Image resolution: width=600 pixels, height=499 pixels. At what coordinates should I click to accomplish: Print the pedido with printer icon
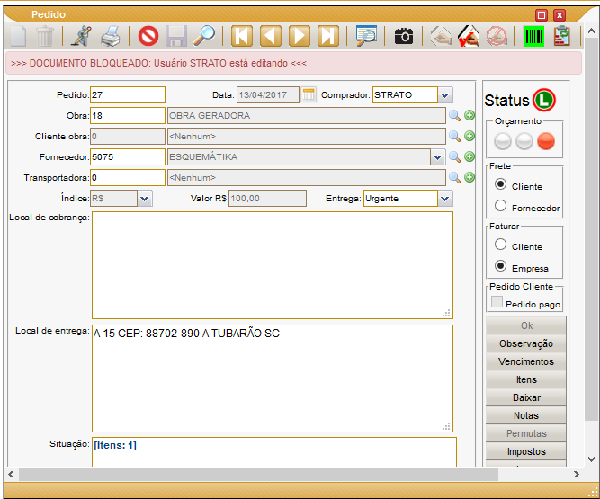coord(111,36)
